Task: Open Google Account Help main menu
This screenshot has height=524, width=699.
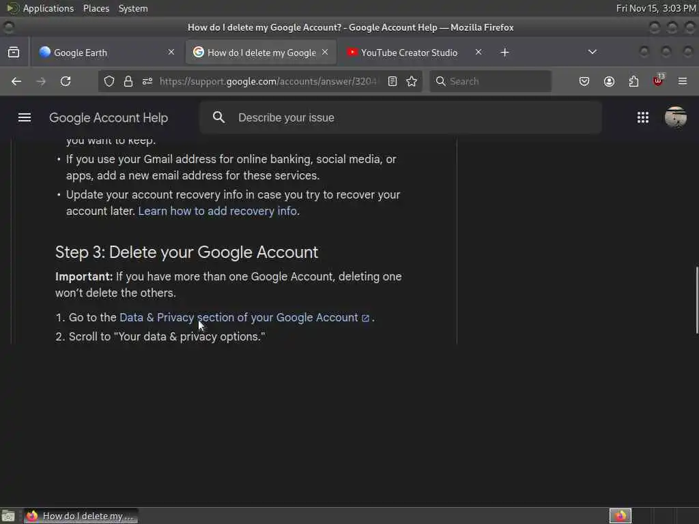Action: click(x=25, y=117)
